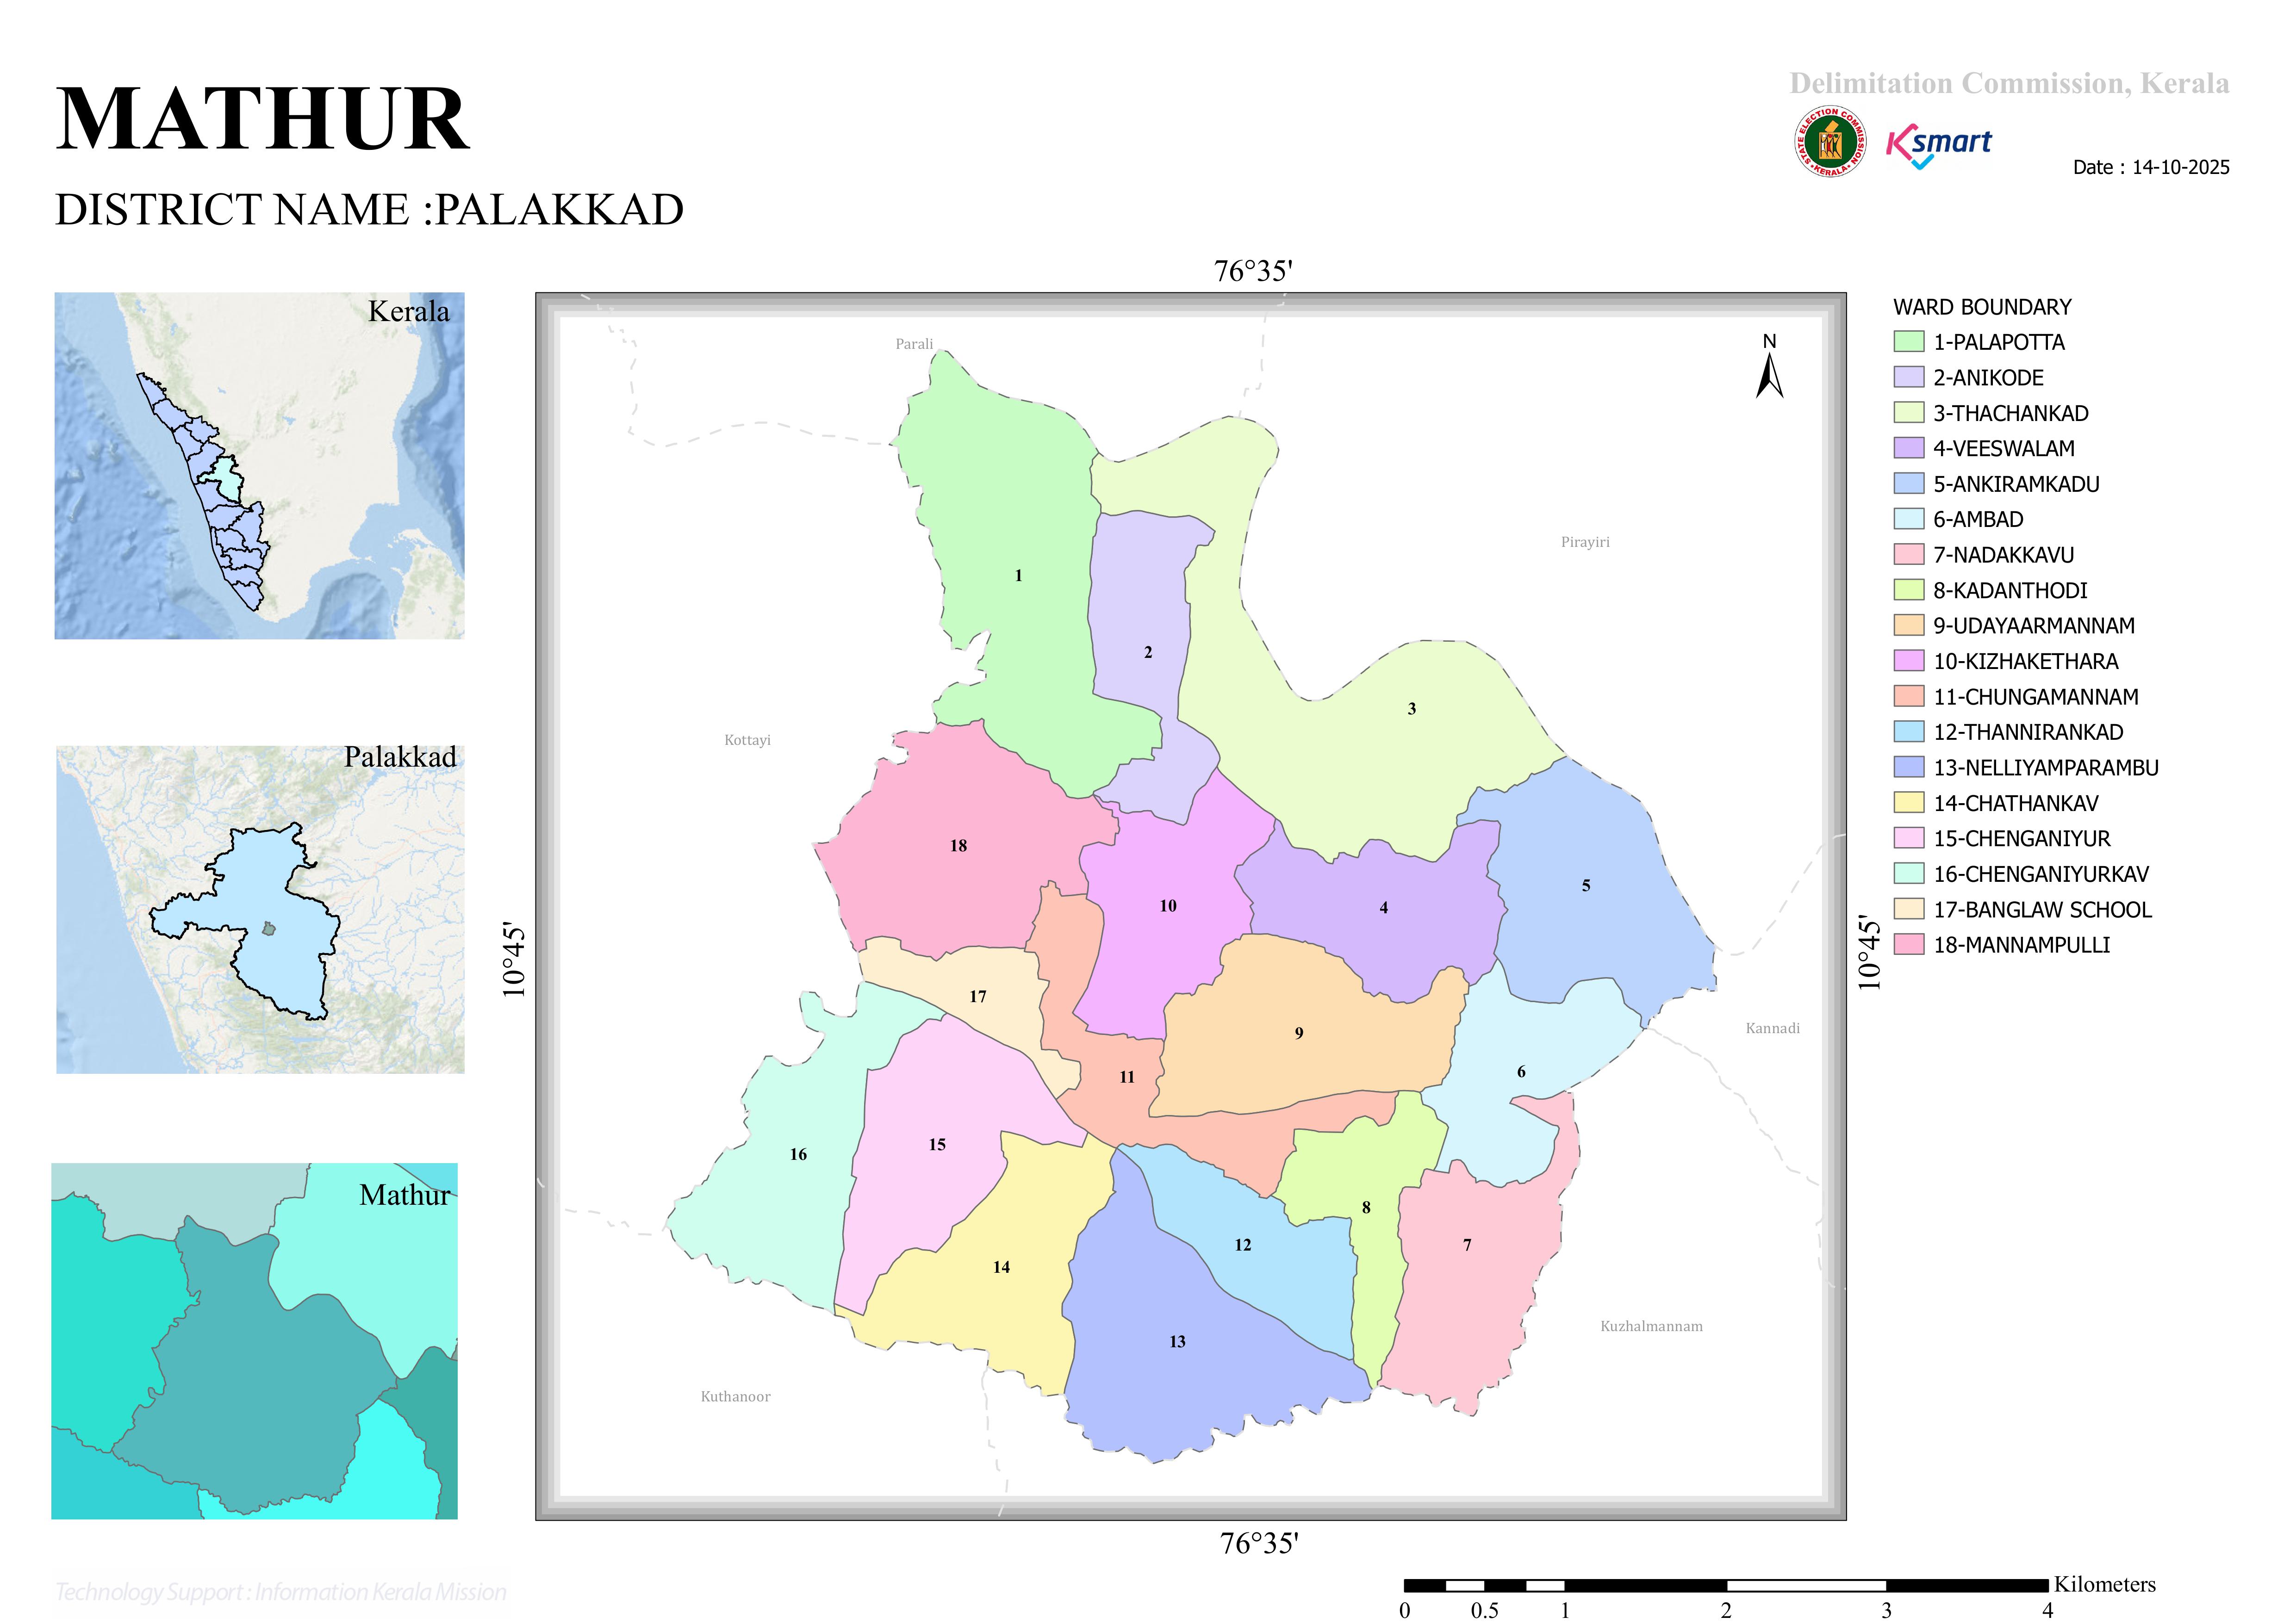Select ward 11 region on the map

(1127, 1078)
